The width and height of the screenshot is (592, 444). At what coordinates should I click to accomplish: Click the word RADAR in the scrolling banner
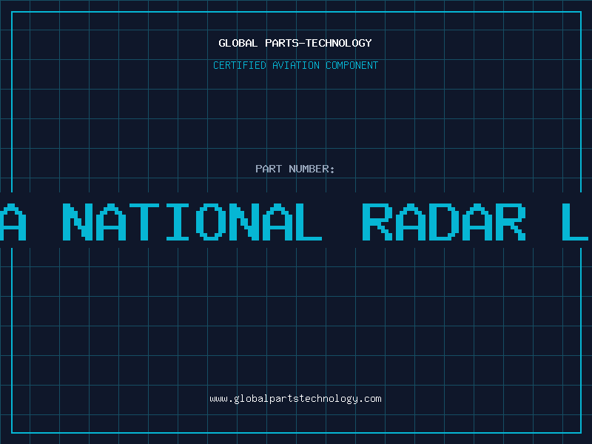[444, 222]
